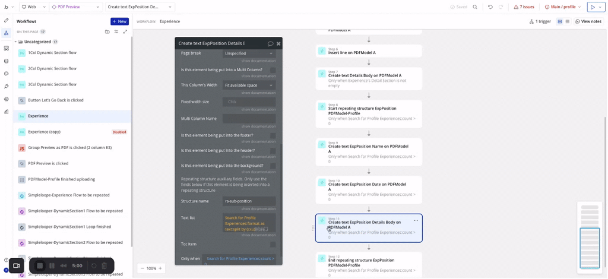
Task: Toggle the Toc Item checkbox
Action: pyautogui.click(x=273, y=244)
